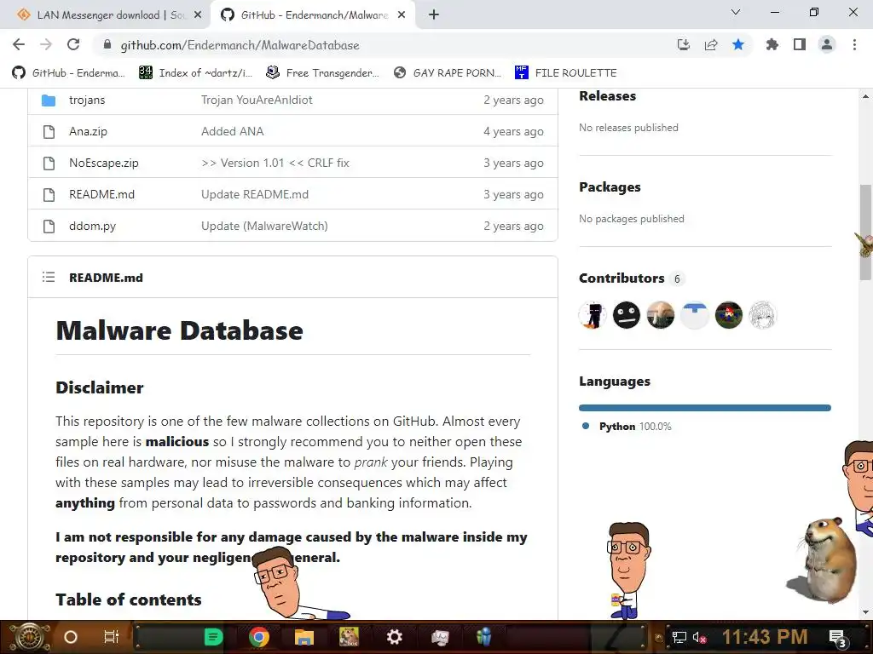Open the Ana.zip file

(88, 132)
